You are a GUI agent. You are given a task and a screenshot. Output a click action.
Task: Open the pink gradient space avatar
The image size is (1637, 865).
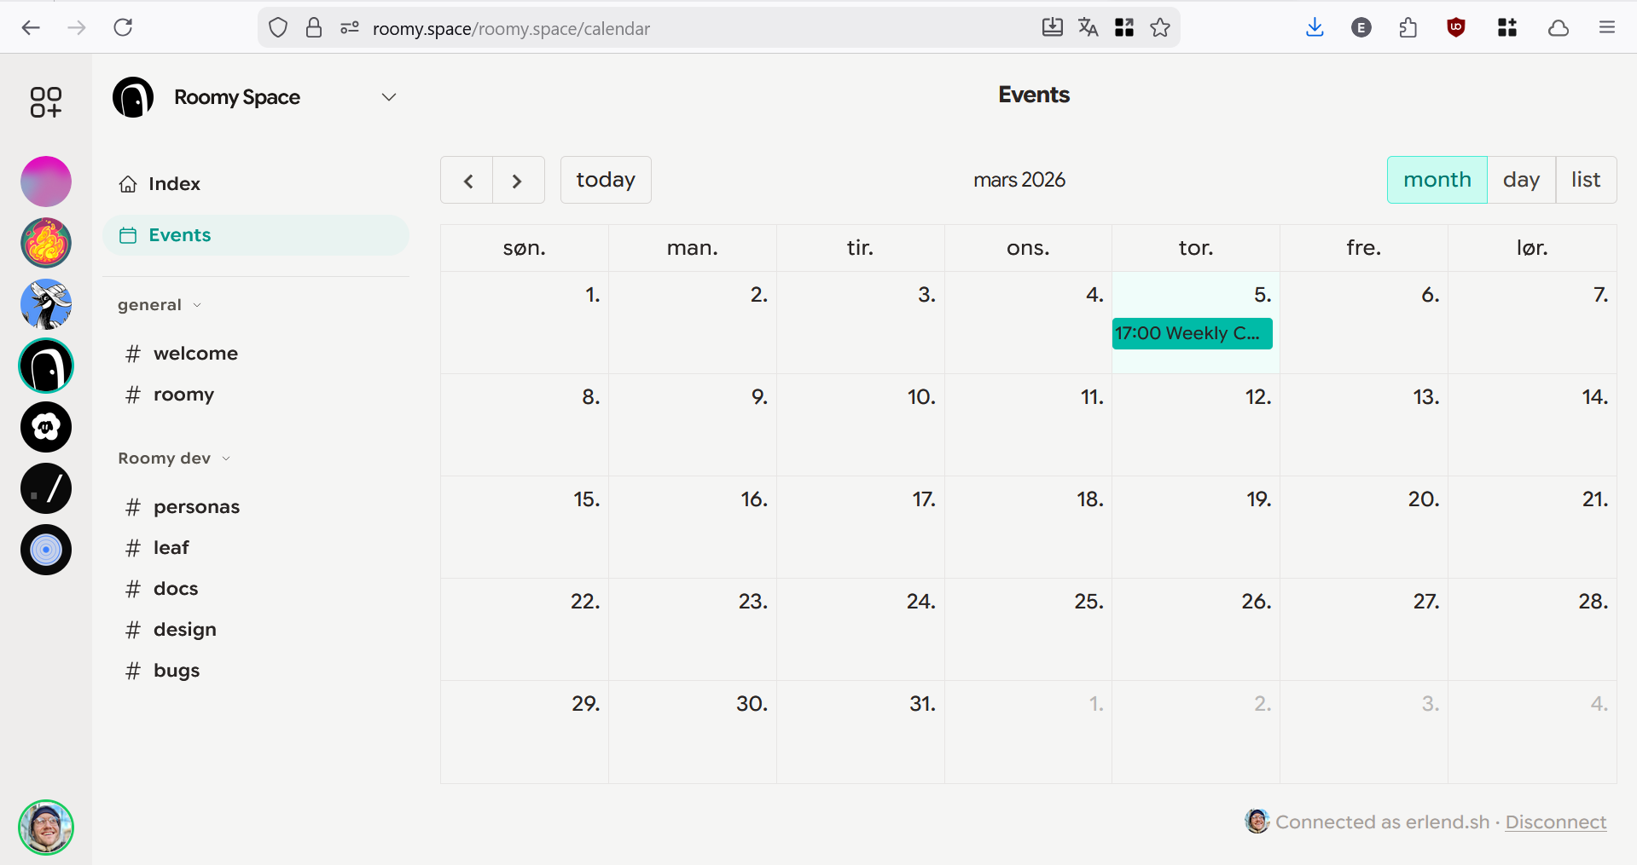46,182
